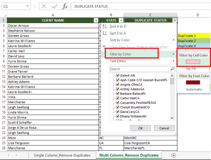Select column A header
This screenshot has width=211, height=160.
pos(53,15)
